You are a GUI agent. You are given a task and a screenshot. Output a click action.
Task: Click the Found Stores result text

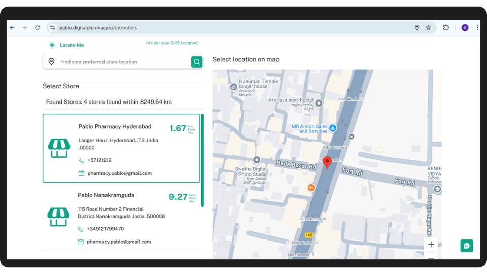pos(109,102)
